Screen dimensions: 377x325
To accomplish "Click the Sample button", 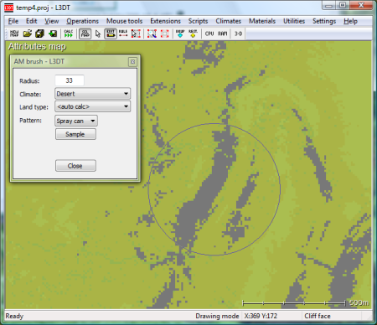I will (x=75, y=134).
